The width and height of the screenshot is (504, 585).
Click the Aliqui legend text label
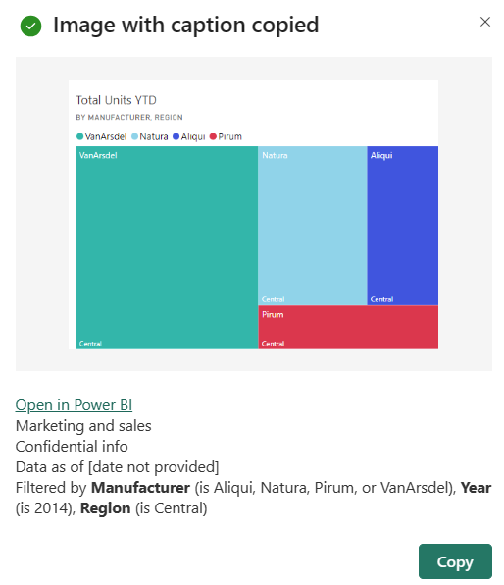coord(193,136)
